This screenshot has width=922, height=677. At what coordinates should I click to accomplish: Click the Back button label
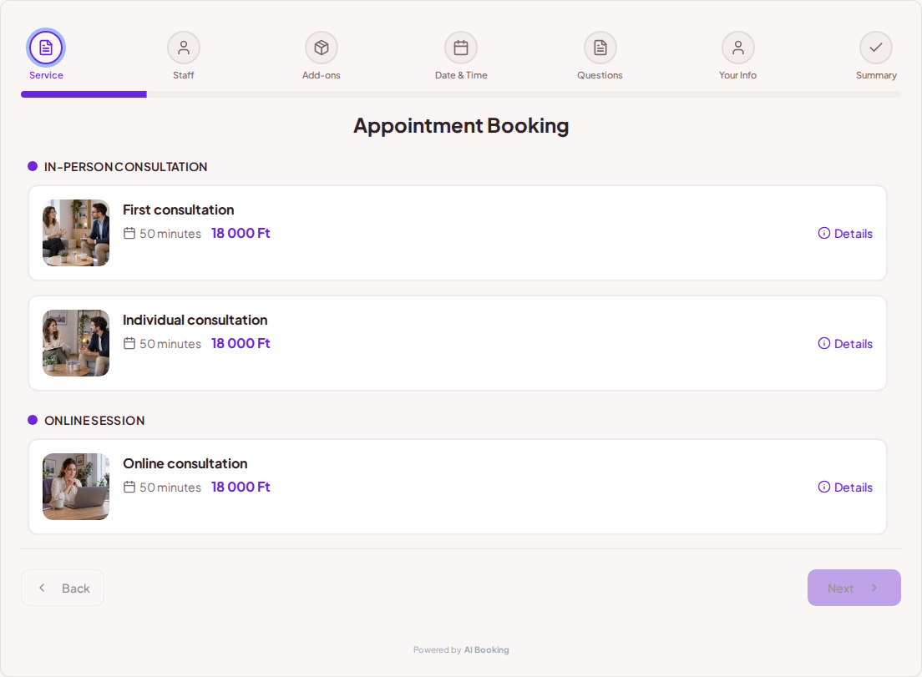tap(76, 589)
